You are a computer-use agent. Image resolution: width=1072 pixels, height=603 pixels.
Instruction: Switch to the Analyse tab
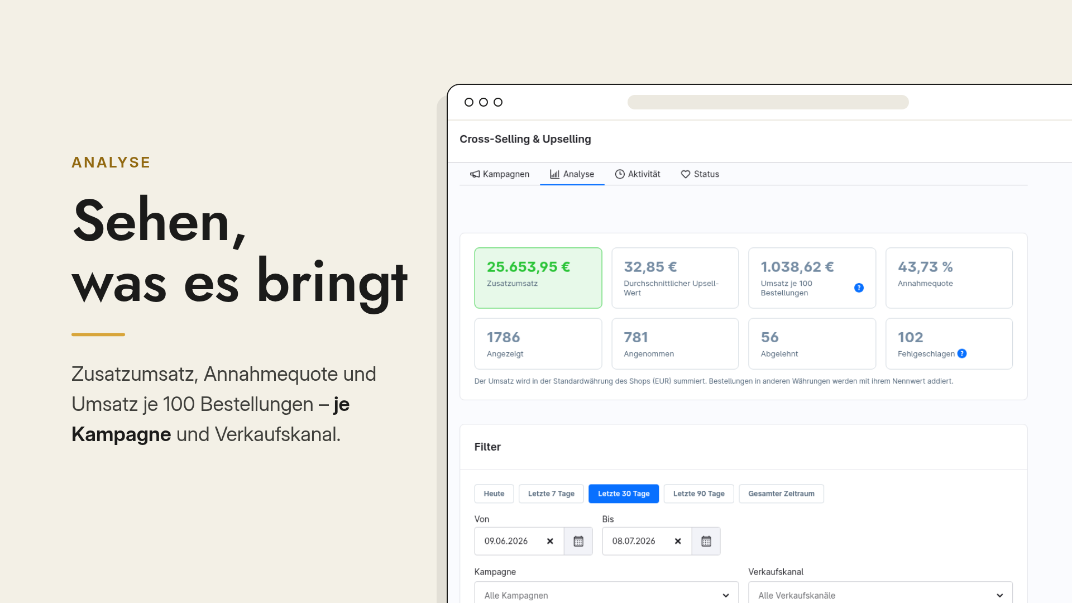click(572, 174)
